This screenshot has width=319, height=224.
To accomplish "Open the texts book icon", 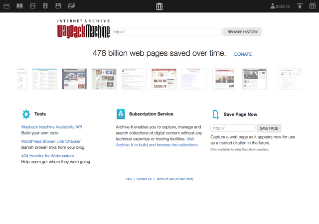I will tap(19, 6).
